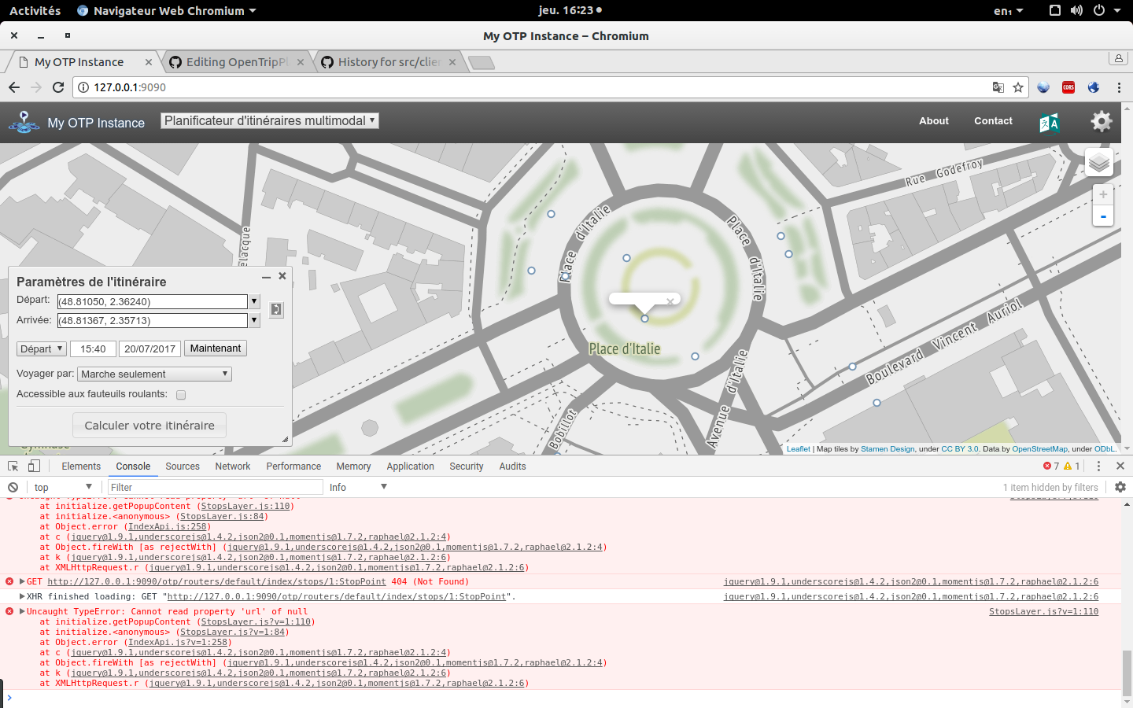This screenshot has width=1133, height=708.
Task: Close the DevTools panel
Action: (x=1120, y=466)
